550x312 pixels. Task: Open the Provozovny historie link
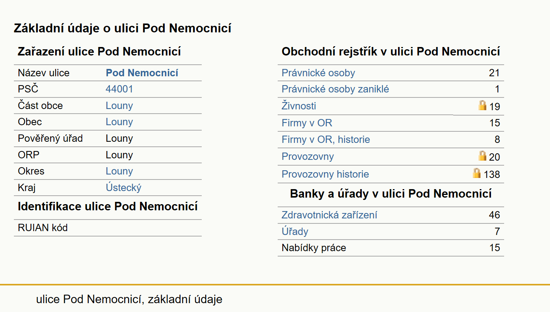pos(325,174)
